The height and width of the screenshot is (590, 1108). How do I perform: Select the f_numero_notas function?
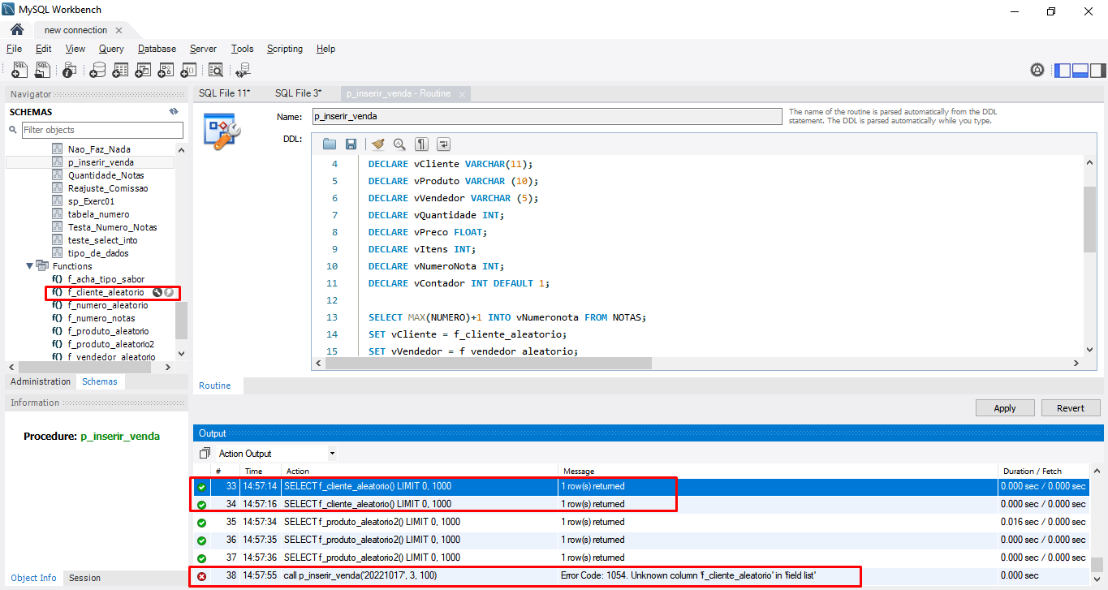point(102,318)
